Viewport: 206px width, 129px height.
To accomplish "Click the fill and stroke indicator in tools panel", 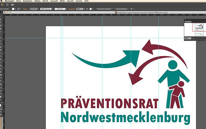I will click(x=1, y=106).
